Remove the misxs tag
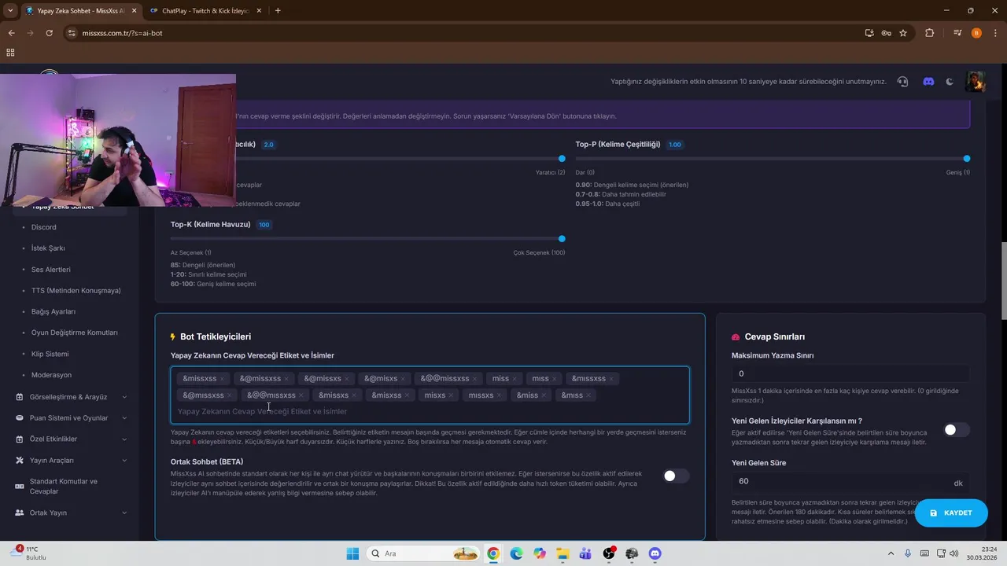The height and width of the screenshot is (566, 1007). (x=451, y=395)
